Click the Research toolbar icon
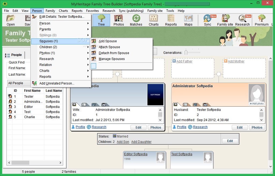Screen dimensions: 275x176 (x=243, y=20)
